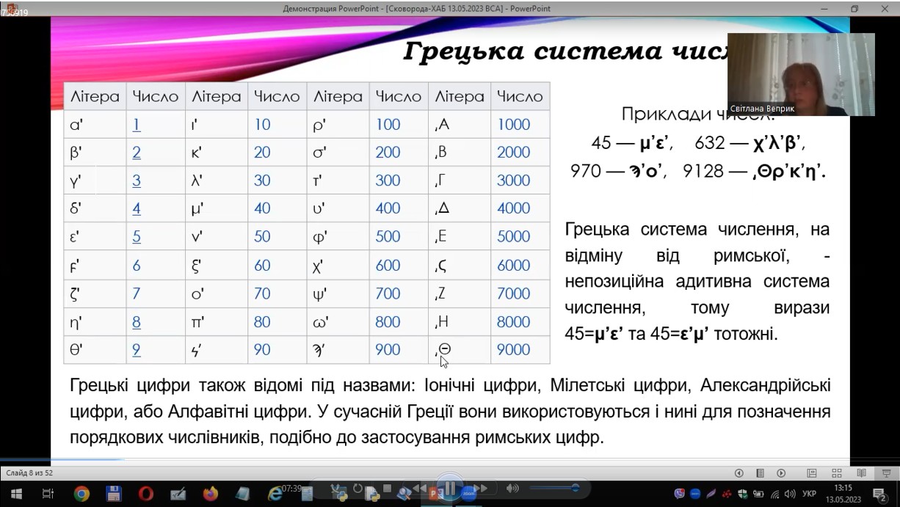The height and width of the screenshot is (507, 900).
Task: Pause the video playback overlay
Action: click(449, 489)
